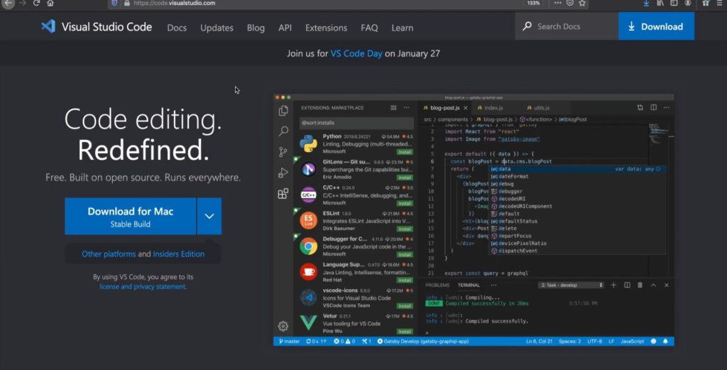Image resolution: width=727 pixels, height=370 pixels.
Task: Delete terminal with trash icon
Action: (x=640, y=285)
